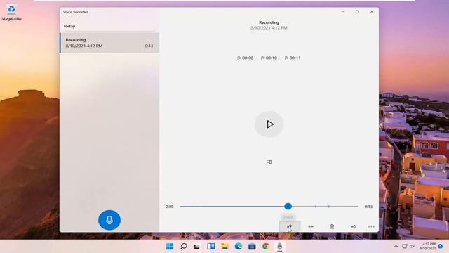Start a new recording with microphone button

[109, 220]
